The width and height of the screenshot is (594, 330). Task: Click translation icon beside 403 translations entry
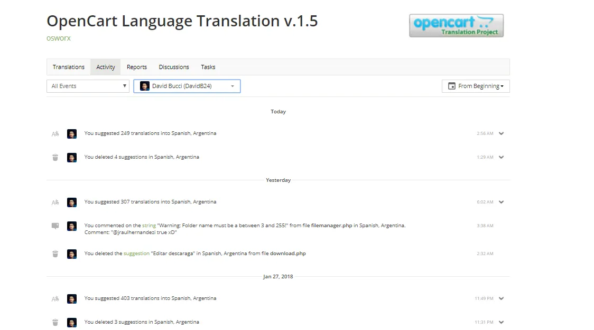(x=55, y=299)
